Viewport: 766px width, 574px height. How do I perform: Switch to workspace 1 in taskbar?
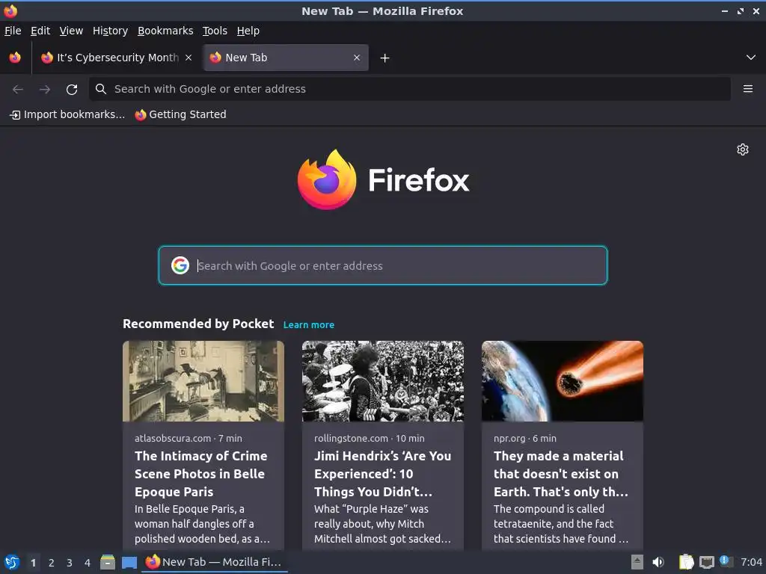click(x=33, y=563)
